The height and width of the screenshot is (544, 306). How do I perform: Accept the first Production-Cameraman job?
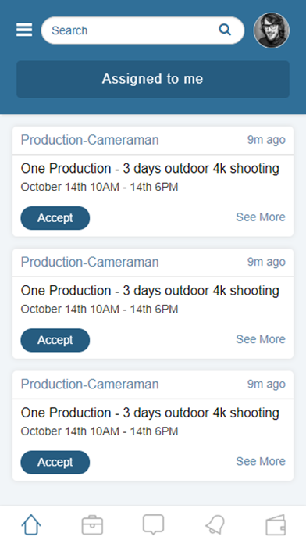coord(55,218)
